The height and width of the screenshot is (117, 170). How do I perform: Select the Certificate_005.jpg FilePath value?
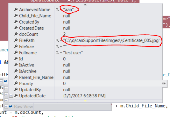click(112, 40)
